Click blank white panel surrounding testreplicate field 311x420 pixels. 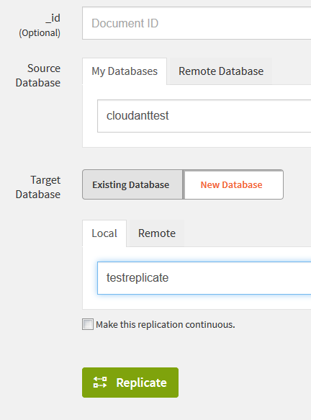pos(197,302)
